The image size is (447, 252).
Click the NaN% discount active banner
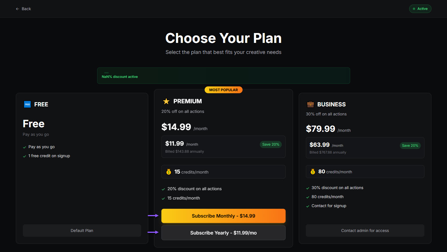pos(223,76)
